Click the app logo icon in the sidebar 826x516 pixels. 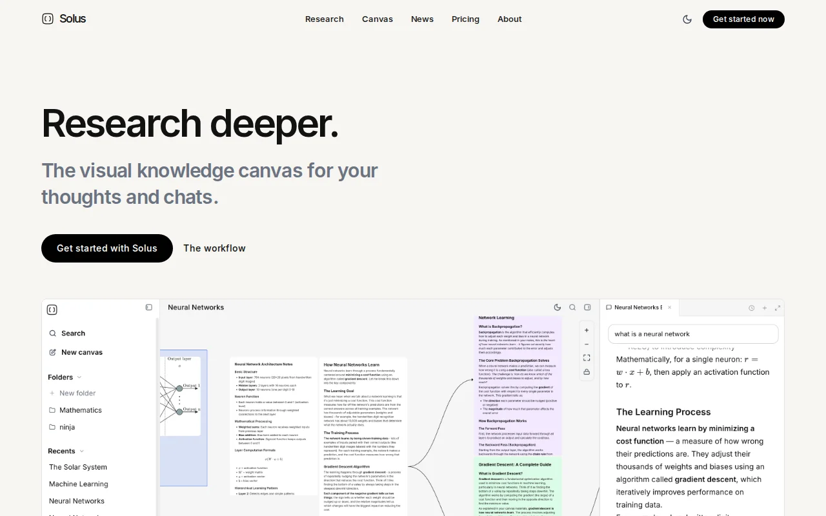point(52,310)
